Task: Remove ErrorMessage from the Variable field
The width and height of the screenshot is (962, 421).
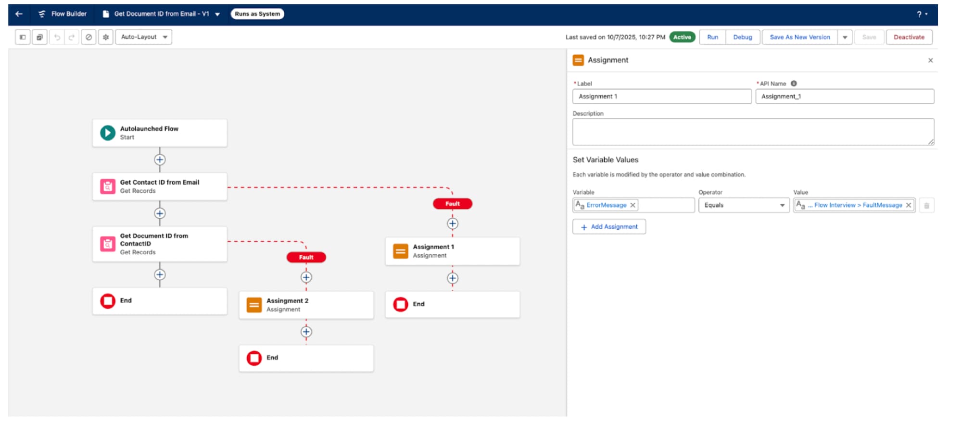Action: coord(633,205)
